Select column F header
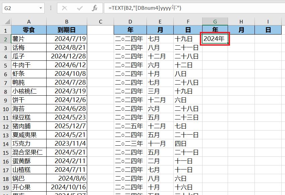The width and height of the screenshot is (285, 195). pos(188,21)
